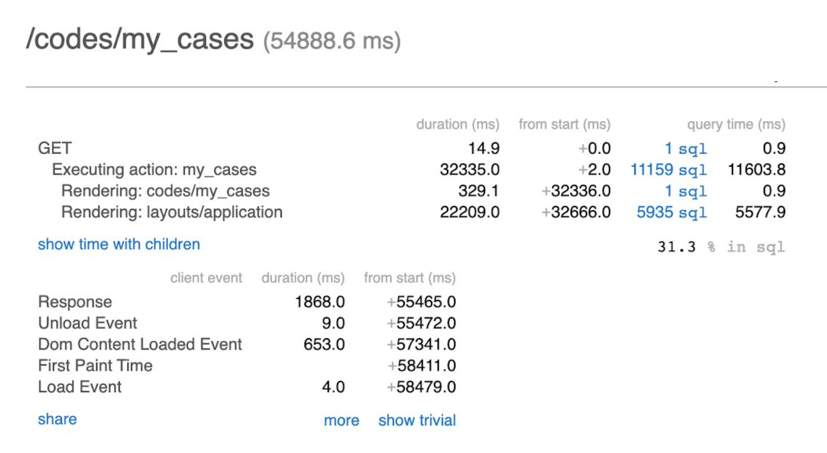The image size is (827, 453).
Task: Open the GET row's 1 sql link
Action: tap(685, 148)
